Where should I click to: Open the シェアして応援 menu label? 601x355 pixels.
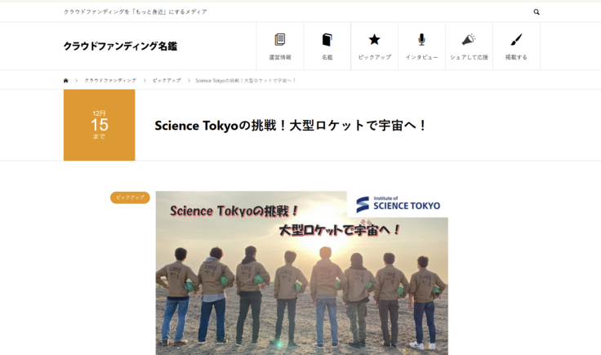[469, 57]
